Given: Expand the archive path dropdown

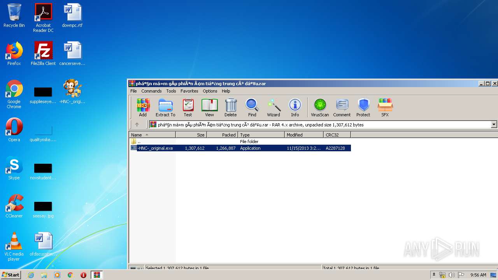Looking at the screenshot, I should coord(494,124).
